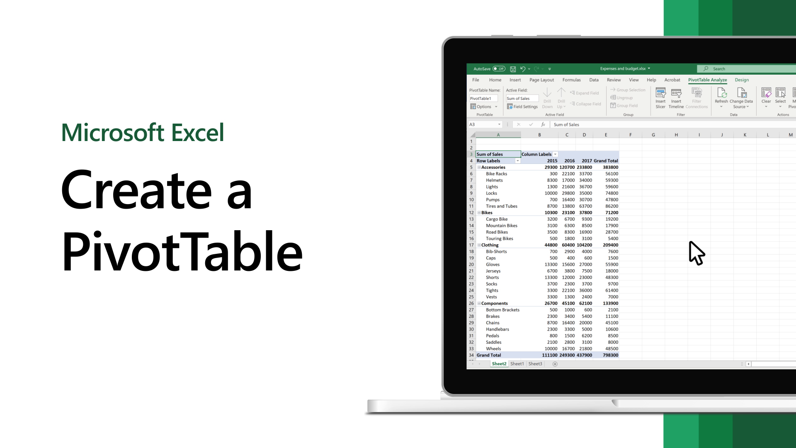Switch to Design ribbon tab
Viewport: 796px width, 448px height.
[x=743, y=80]
